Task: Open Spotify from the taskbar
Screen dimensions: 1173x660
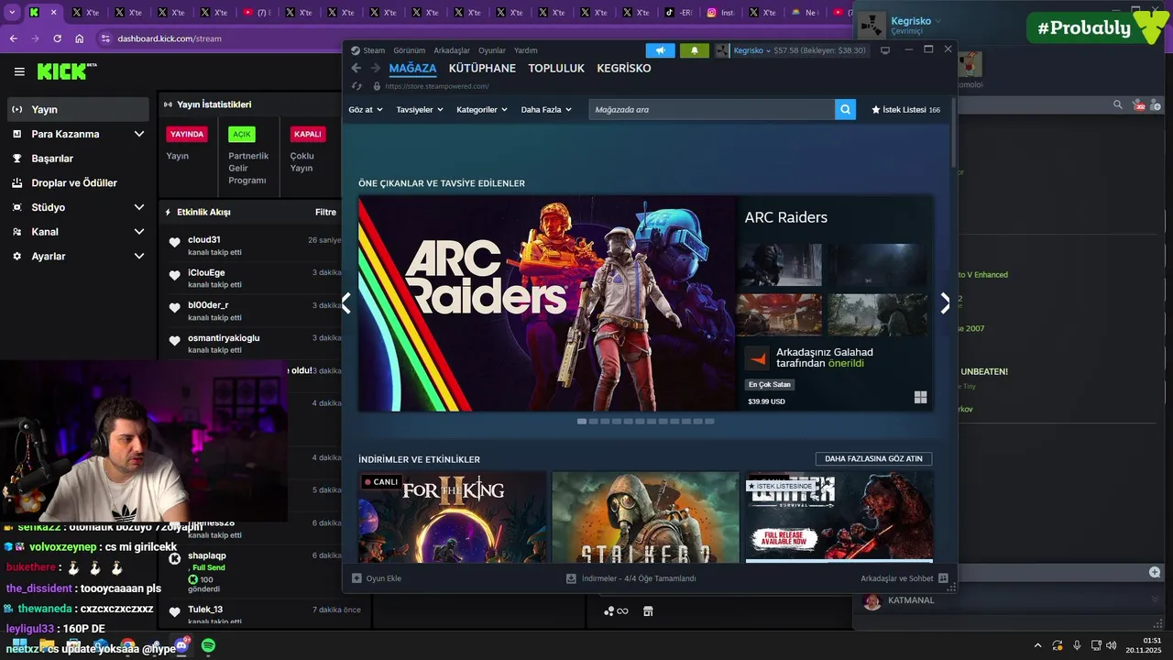Action: click(208, 646)
